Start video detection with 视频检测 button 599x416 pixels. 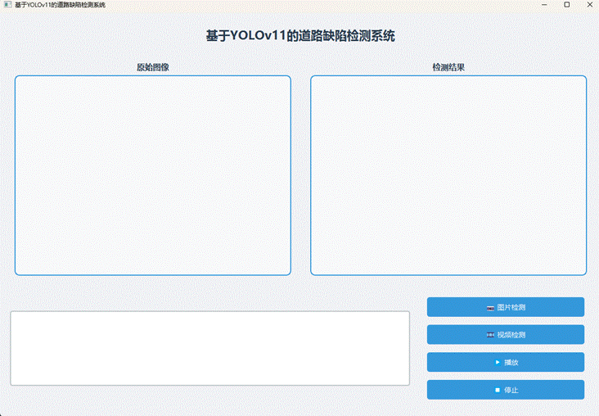coord(506,335)
